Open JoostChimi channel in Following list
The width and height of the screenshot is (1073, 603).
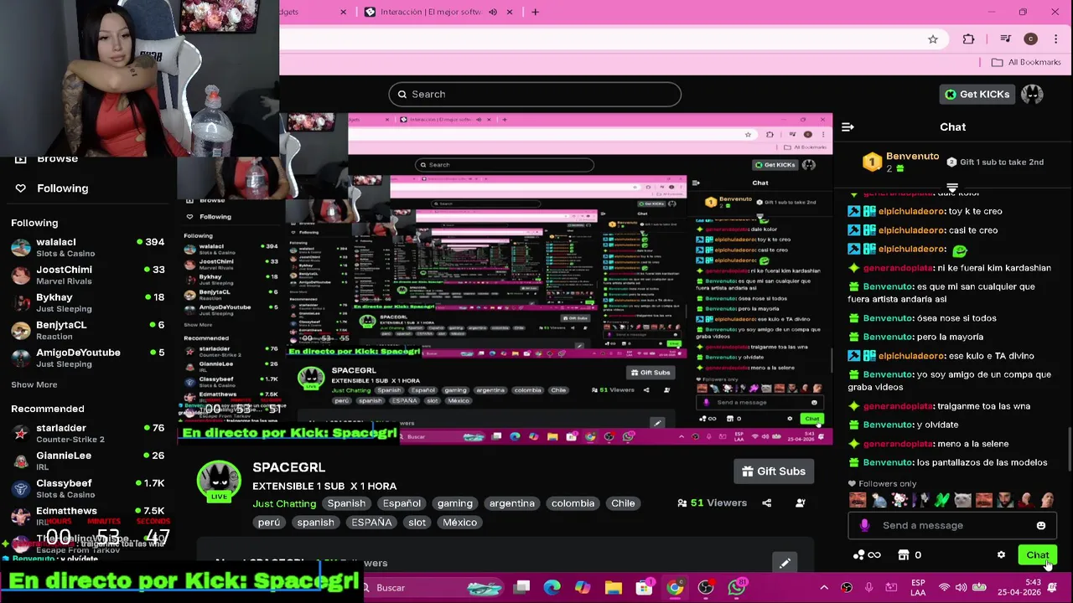88,275
